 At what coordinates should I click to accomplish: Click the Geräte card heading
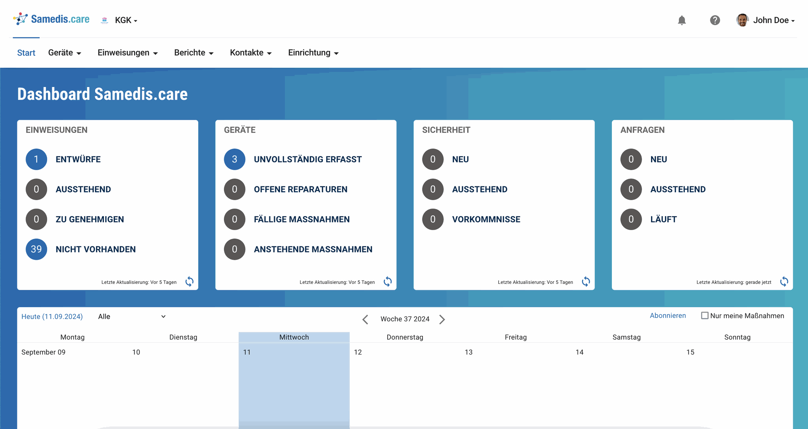click(x=239, y=130)
